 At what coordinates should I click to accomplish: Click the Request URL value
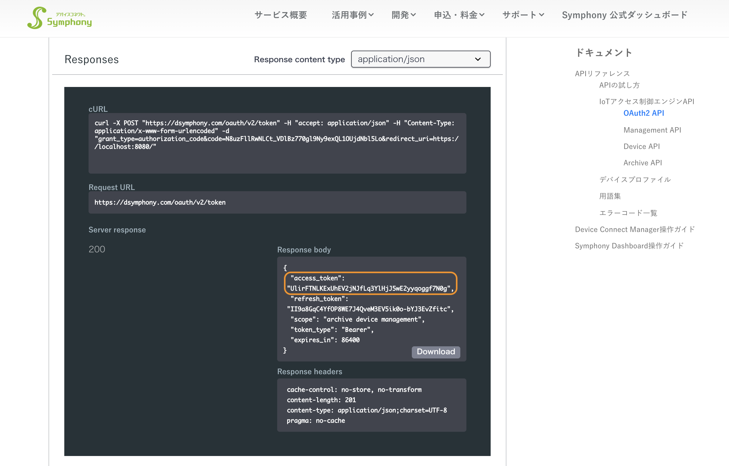click(x=160, y=202)
